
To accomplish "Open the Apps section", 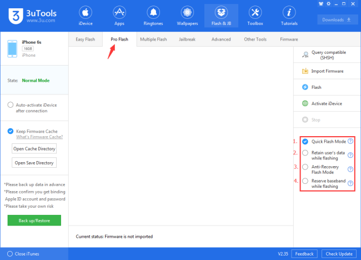I will tap(119, 16).
